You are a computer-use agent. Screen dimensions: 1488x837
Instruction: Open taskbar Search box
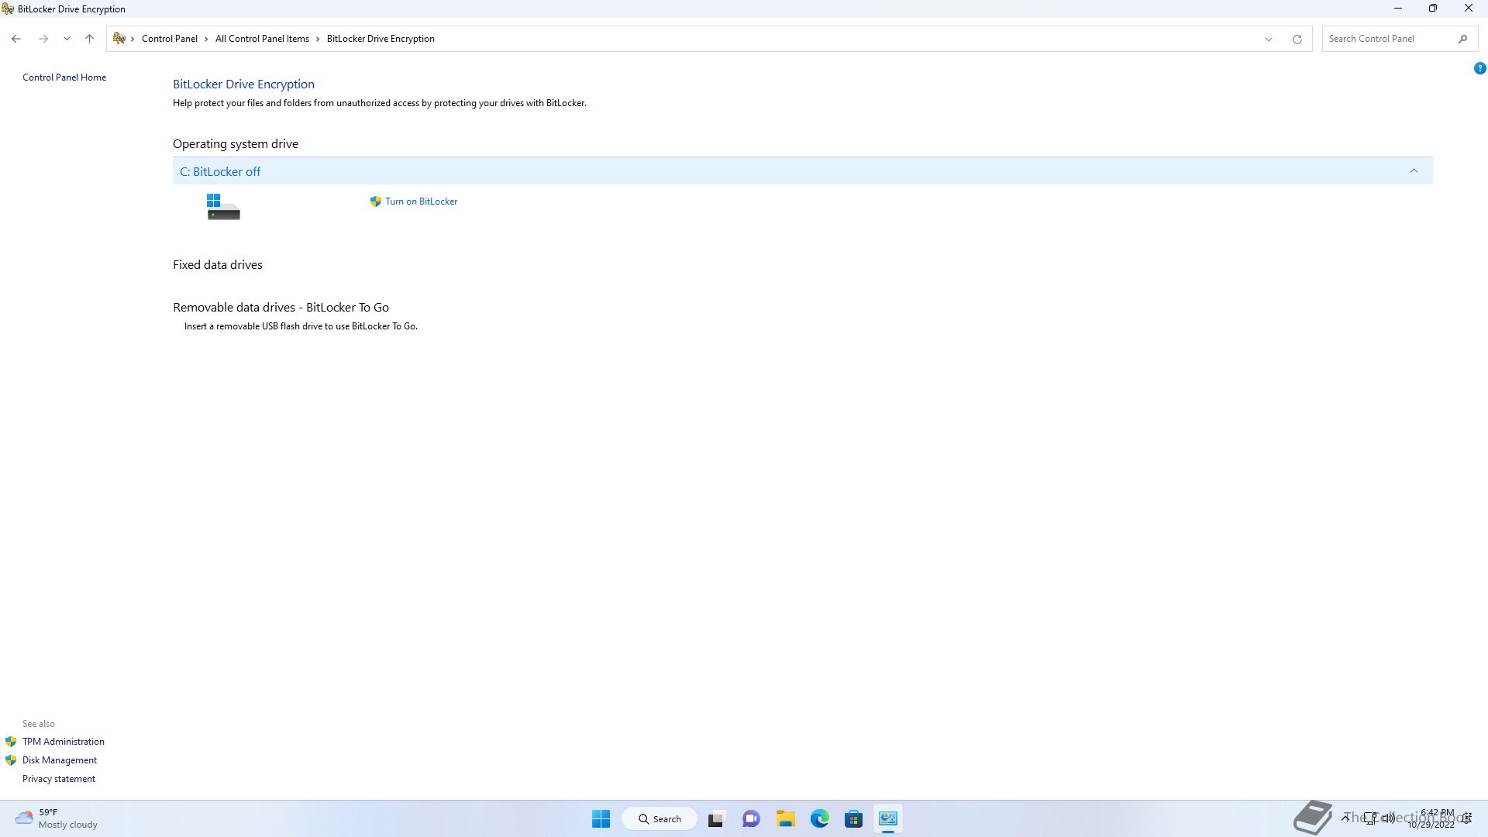click(x=660, y=818)
